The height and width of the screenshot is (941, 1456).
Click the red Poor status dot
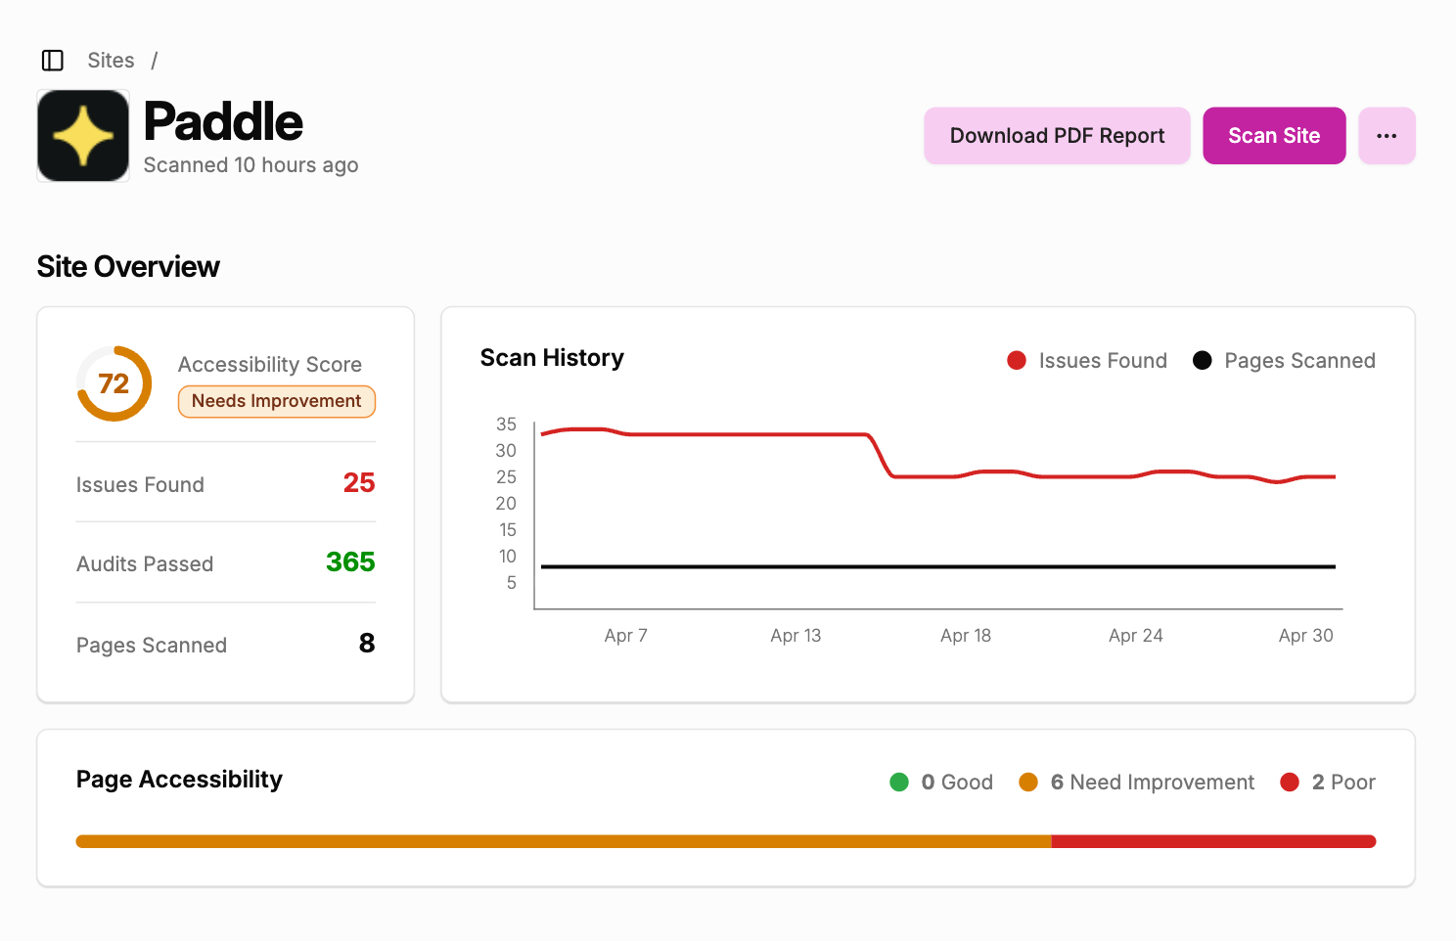tap(1290, 783)
